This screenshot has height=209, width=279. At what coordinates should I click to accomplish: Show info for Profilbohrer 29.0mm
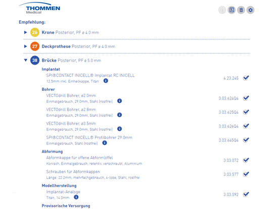click(105, 143)
